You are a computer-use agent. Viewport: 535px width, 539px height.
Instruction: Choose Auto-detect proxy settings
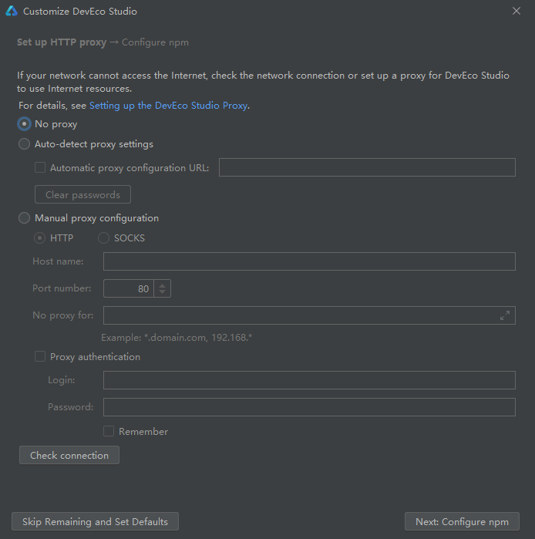pos(24,144)
